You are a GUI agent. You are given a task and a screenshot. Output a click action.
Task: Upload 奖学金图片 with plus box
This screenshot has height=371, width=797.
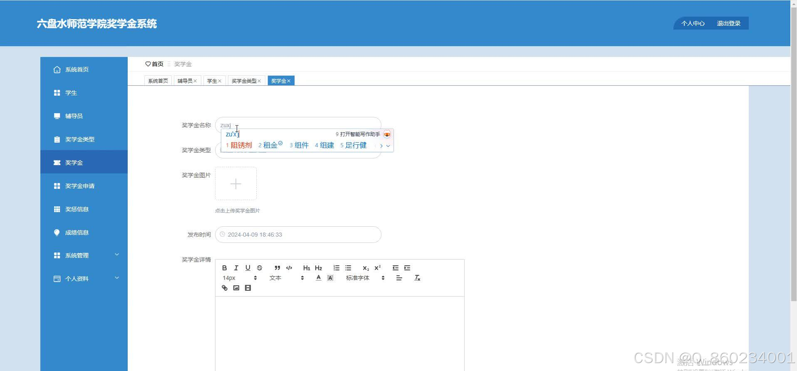[x=236, y=183]
